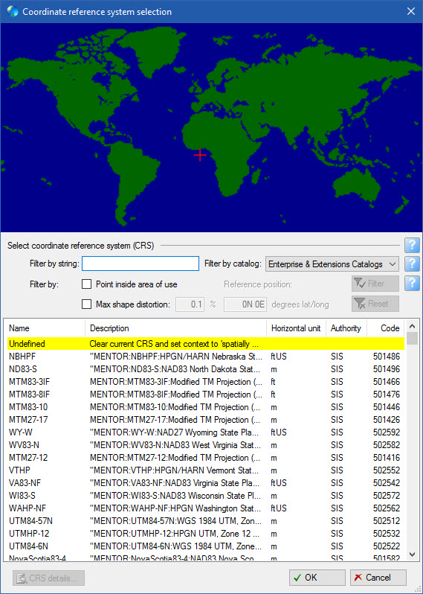Click the Filter by string text field
This screenshot has width=423, height=594.
(141, 264)
